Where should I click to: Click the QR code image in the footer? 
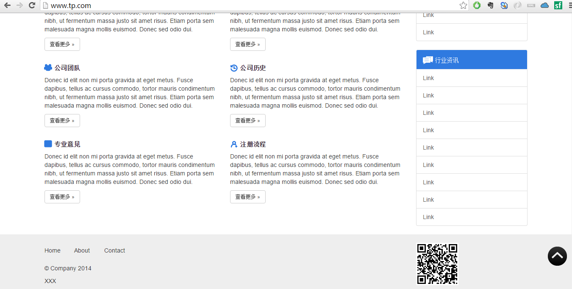(x=437, y=264)
